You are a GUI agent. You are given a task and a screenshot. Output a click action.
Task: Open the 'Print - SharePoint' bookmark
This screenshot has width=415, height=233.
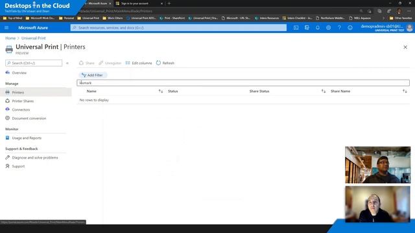(x=172, y=18)
